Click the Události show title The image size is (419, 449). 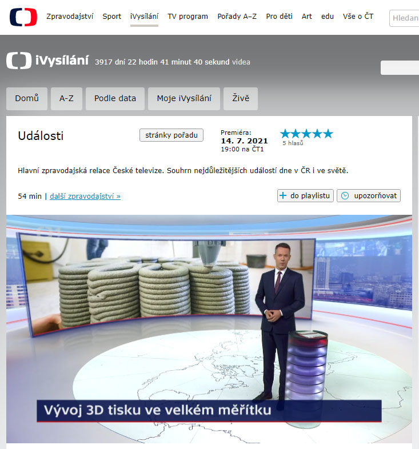[x=41, y=136]
